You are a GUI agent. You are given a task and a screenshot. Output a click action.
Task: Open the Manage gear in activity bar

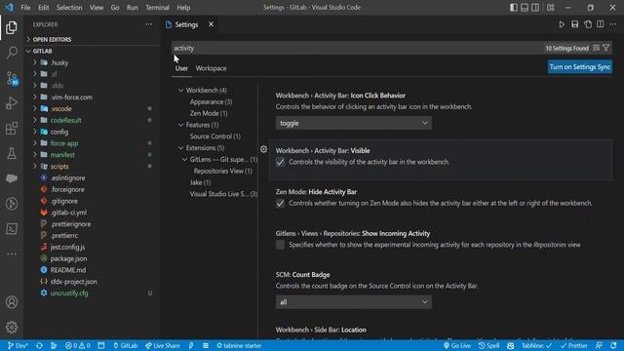point(12,328)
